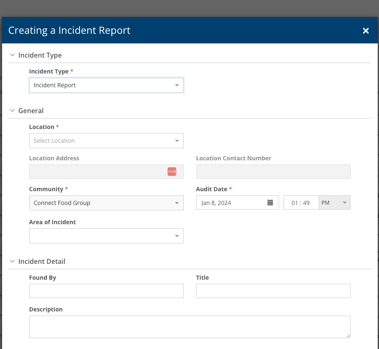The image size is (379, 349).
Task: Collapse the Incident Detail section
Action: pyautogui.click(x=12, y=261)
